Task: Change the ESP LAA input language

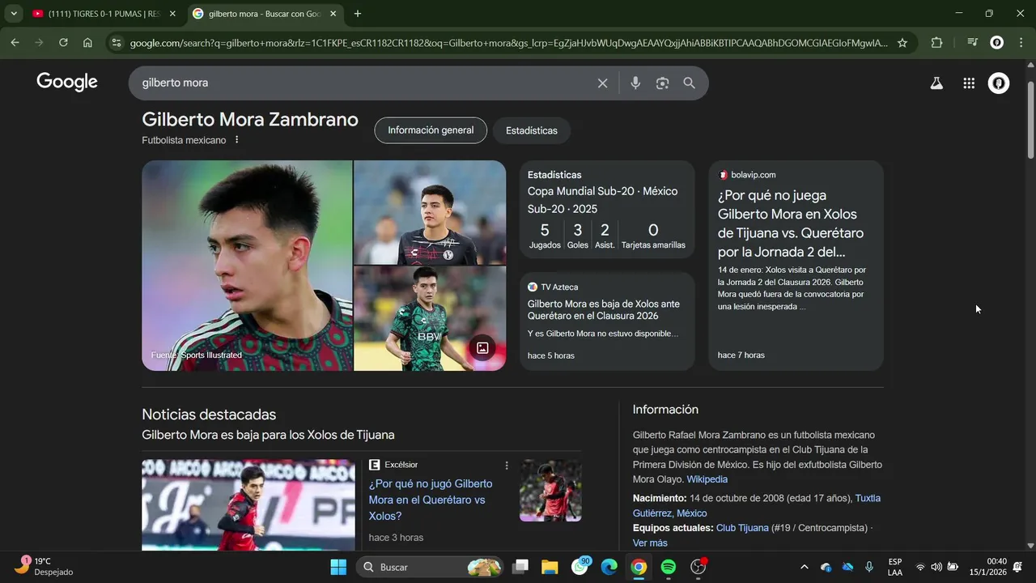Action: click(895, 567)
